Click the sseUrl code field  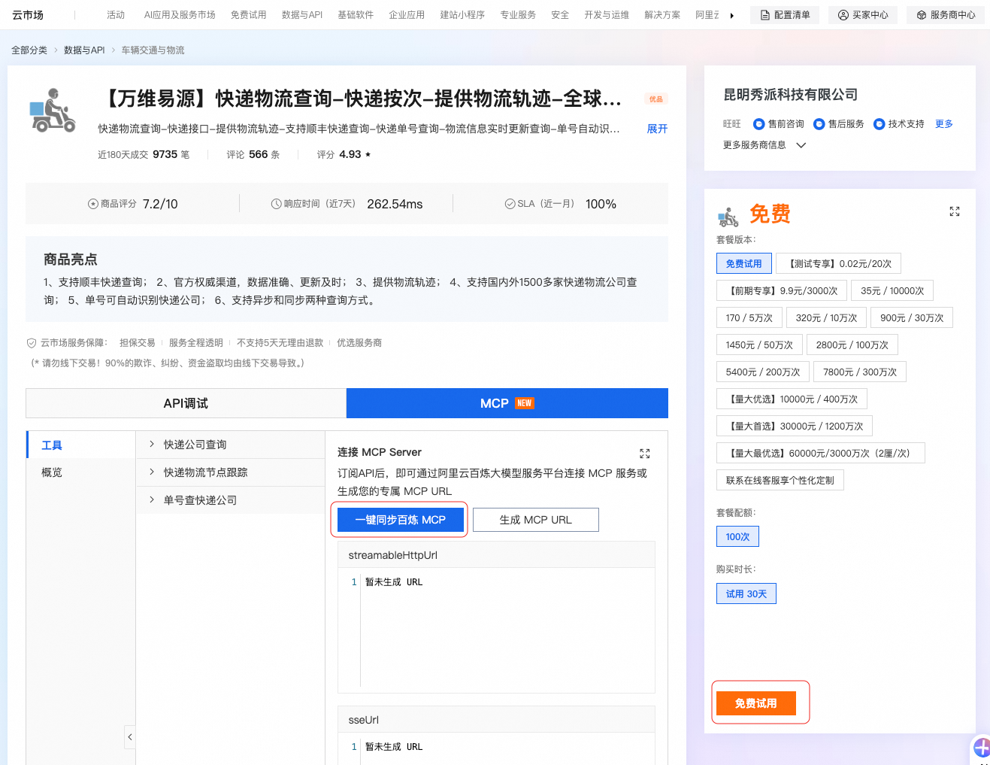click(496, 748)
